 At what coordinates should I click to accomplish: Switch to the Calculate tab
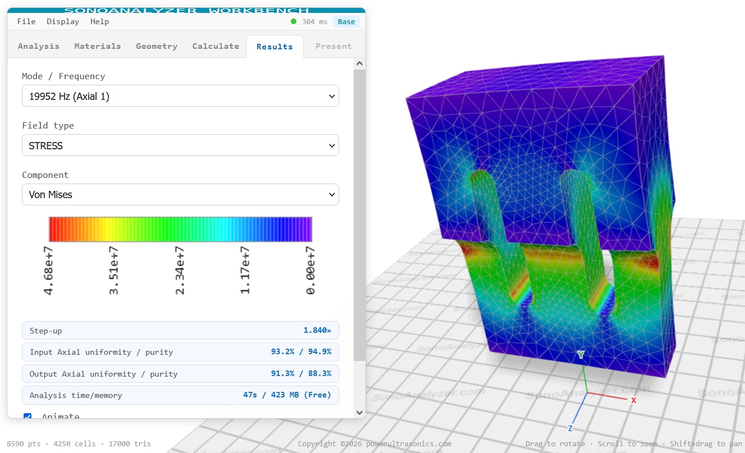click(x=216, y=46)
